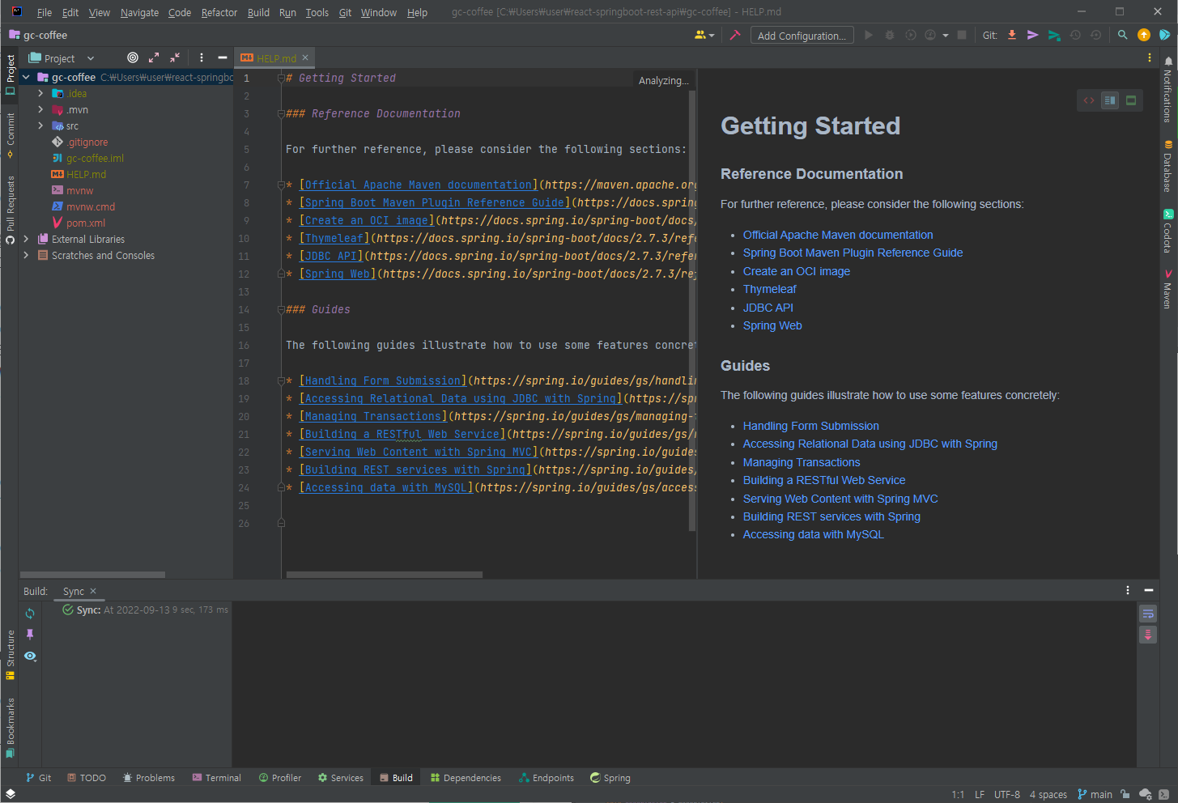Select pom.xml in the project tree
This screenshot has height=803, width=1178.
pos(85,223)
